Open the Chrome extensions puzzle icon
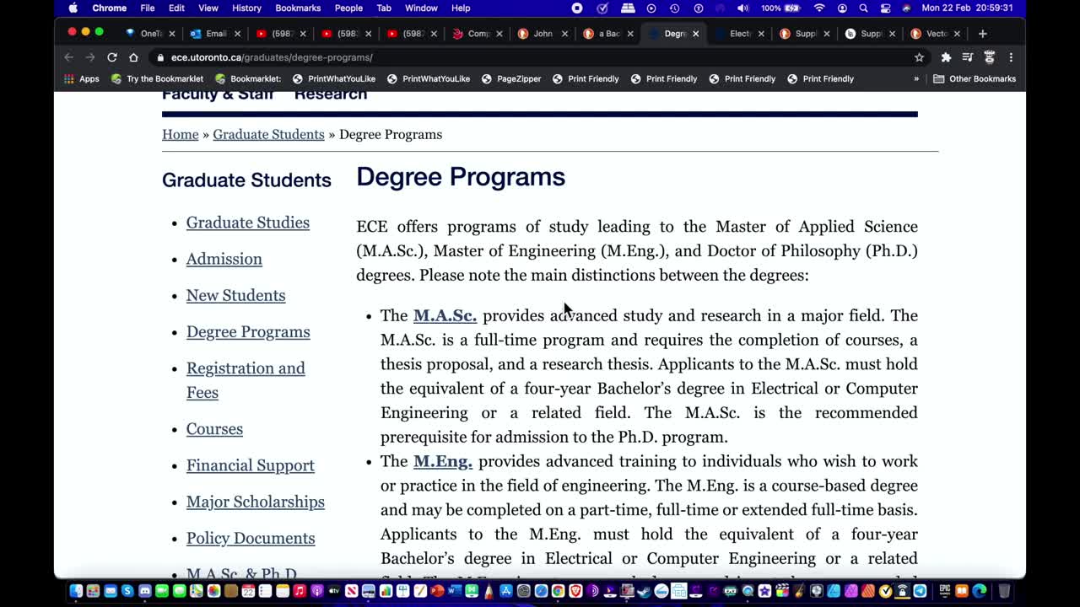Image resolution: width=1080 pixels, height=607 pixels. point(946,57)
